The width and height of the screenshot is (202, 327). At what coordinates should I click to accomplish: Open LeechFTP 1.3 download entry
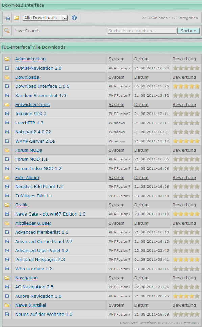tap(29, 123)
